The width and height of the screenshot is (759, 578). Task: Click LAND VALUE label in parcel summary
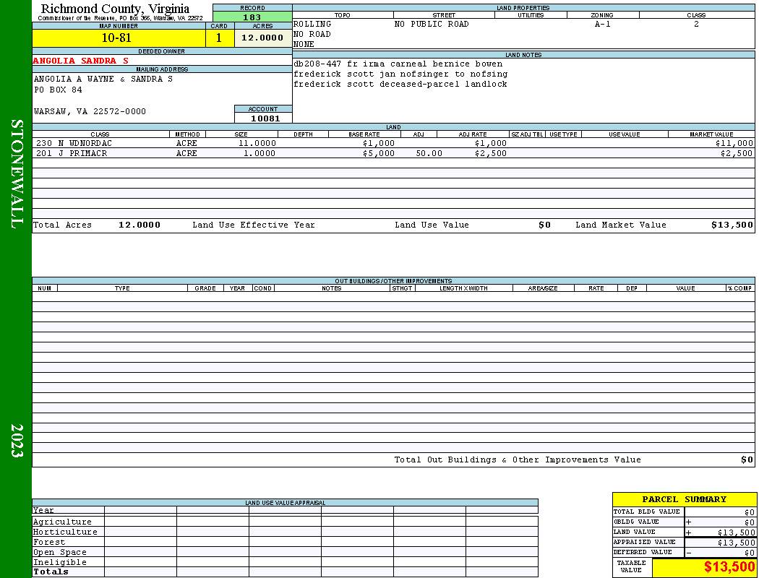point(634,532)
